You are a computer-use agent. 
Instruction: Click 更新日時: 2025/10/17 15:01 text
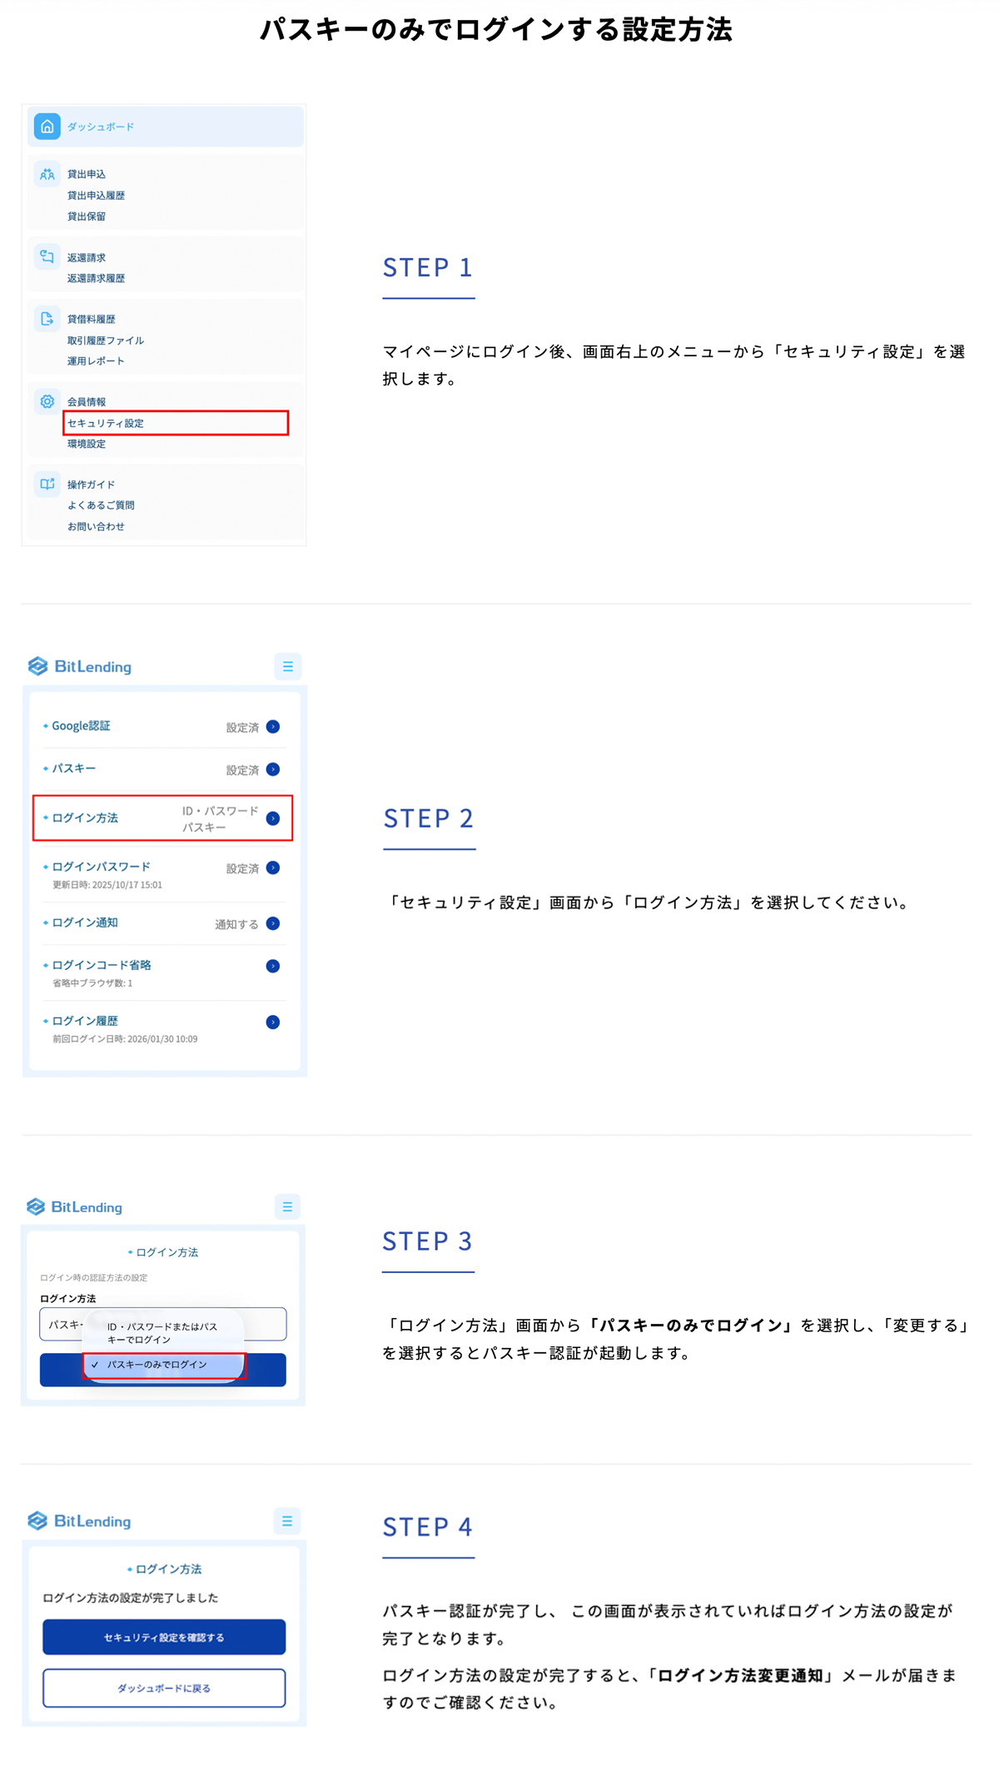107,884
